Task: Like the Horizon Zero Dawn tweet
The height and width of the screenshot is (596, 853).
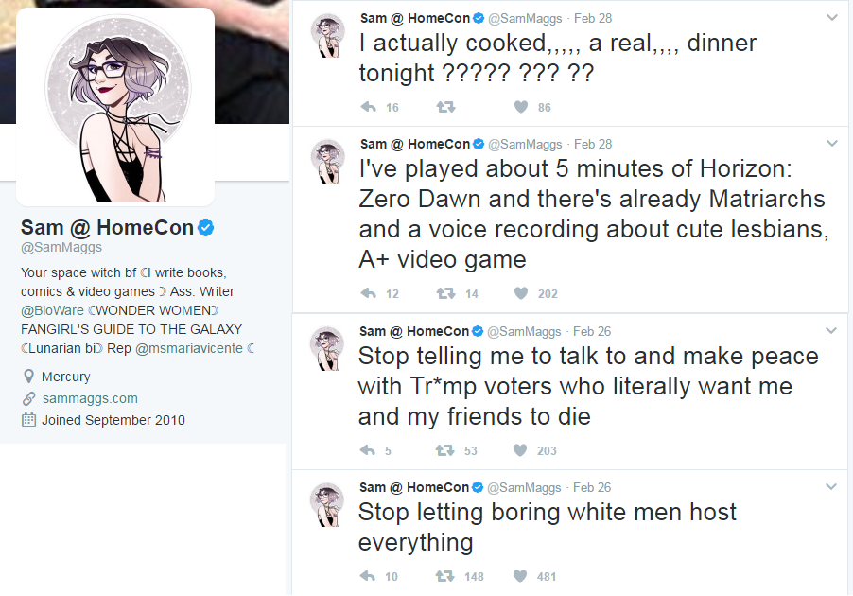Action: pos(521,293)
